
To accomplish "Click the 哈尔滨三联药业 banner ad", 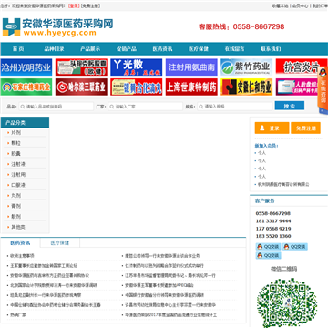I will point(81,87).
